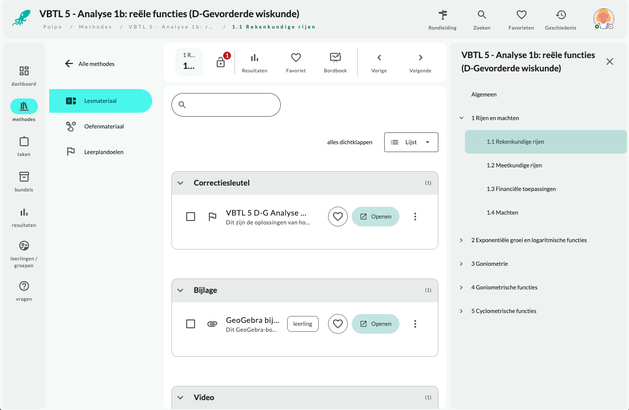Image resolution: width=629 pixels, height=410 pixels.
Task: Collapse the Video section
Action: (x=180, y=398)
